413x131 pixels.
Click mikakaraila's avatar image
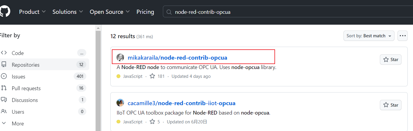pyautogui.click(x=120, y=58)
